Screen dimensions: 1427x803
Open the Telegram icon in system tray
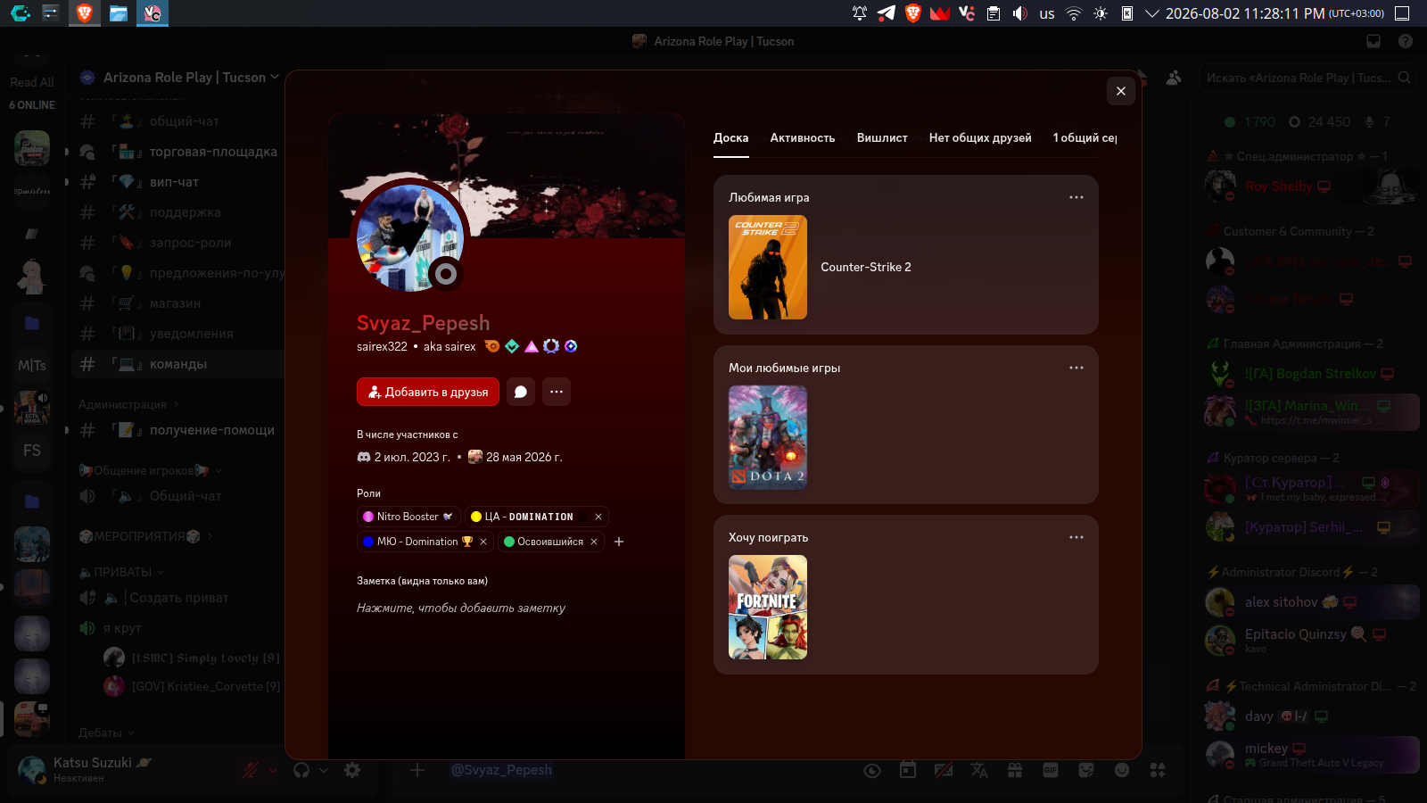pyautogui.click(x=887, y=13)
